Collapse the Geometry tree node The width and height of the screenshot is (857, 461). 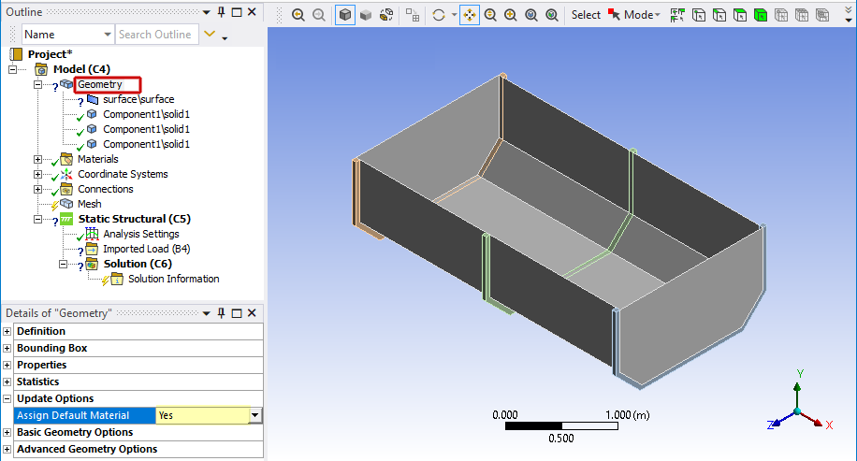click(x=38, y=85)
